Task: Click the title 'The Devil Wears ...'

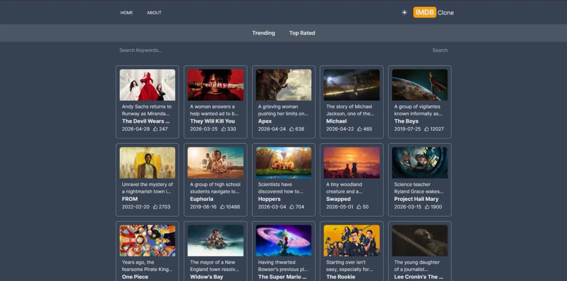Action: [146, 121]
